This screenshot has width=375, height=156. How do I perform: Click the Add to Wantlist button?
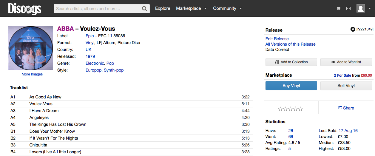[x=346, y=62]
